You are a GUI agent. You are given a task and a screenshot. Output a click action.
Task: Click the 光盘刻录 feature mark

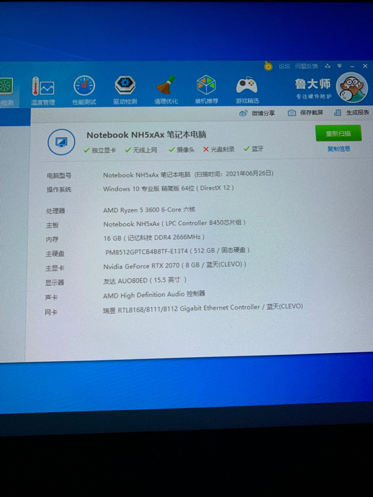coord(219,150)
